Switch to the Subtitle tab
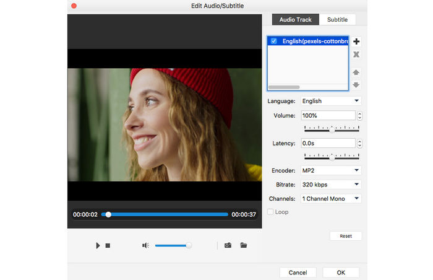The height and width of the screenshot is (280, 433). coord(337,20)
